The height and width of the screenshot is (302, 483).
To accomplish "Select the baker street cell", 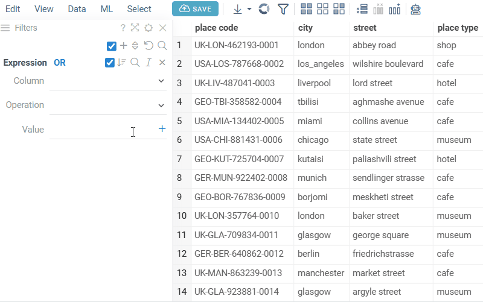I will pos(391,216).
